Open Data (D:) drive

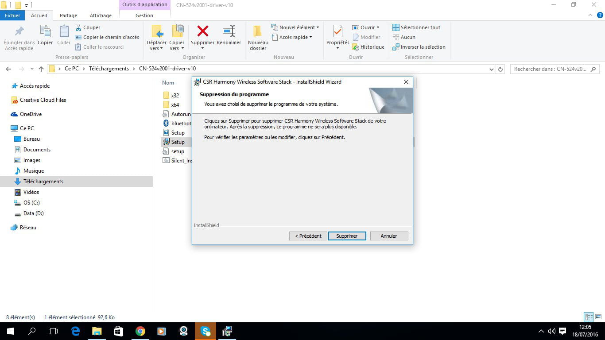(33, 213)
